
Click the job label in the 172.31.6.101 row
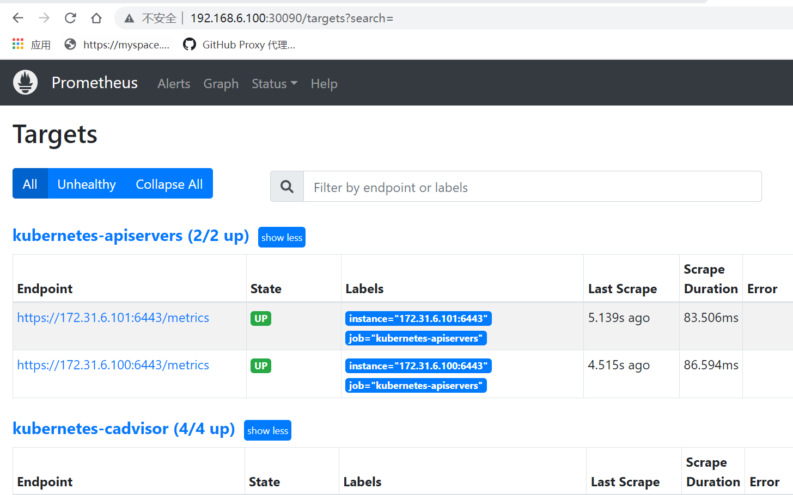coord(416,338)
